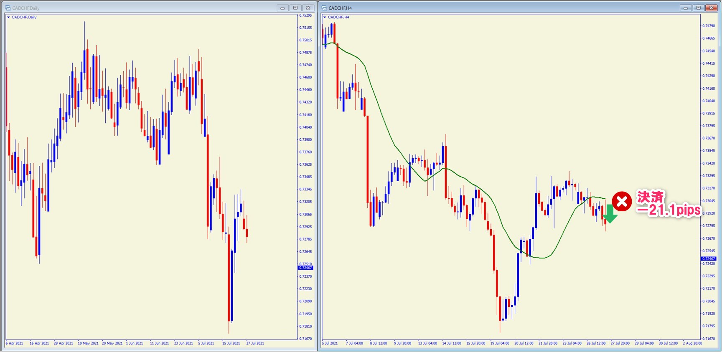Click price label 0.74790 on H4 chart
The height and width of the screenshot is (352, 722).
[709, 26]
